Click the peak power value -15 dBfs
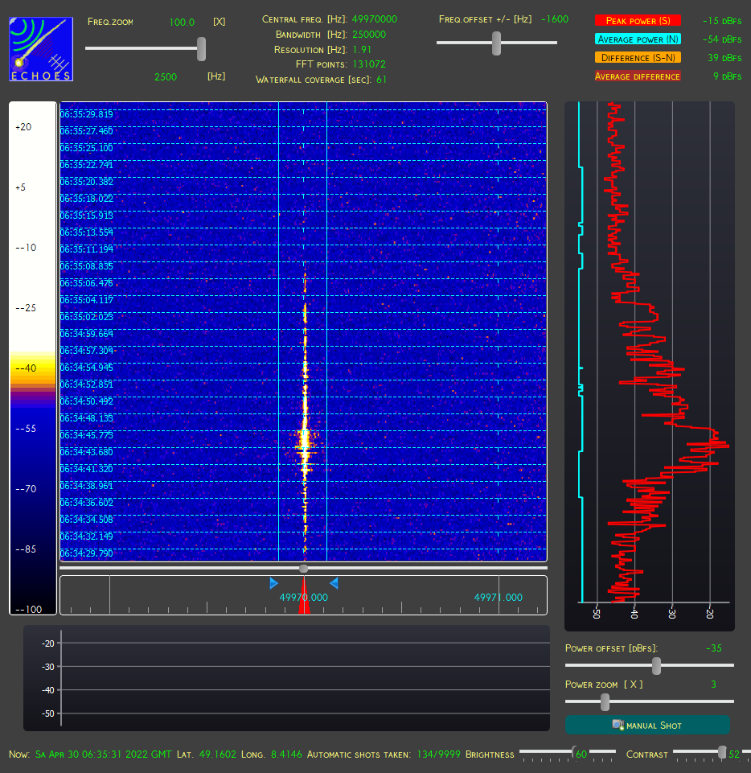 point(722,21)
